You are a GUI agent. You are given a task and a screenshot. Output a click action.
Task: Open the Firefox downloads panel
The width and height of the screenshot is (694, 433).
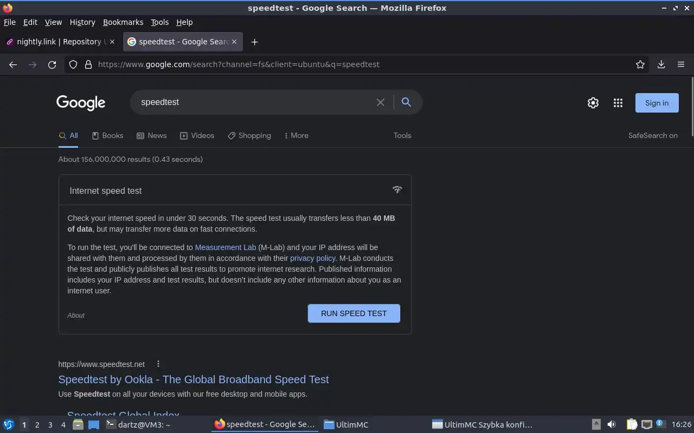661,64
